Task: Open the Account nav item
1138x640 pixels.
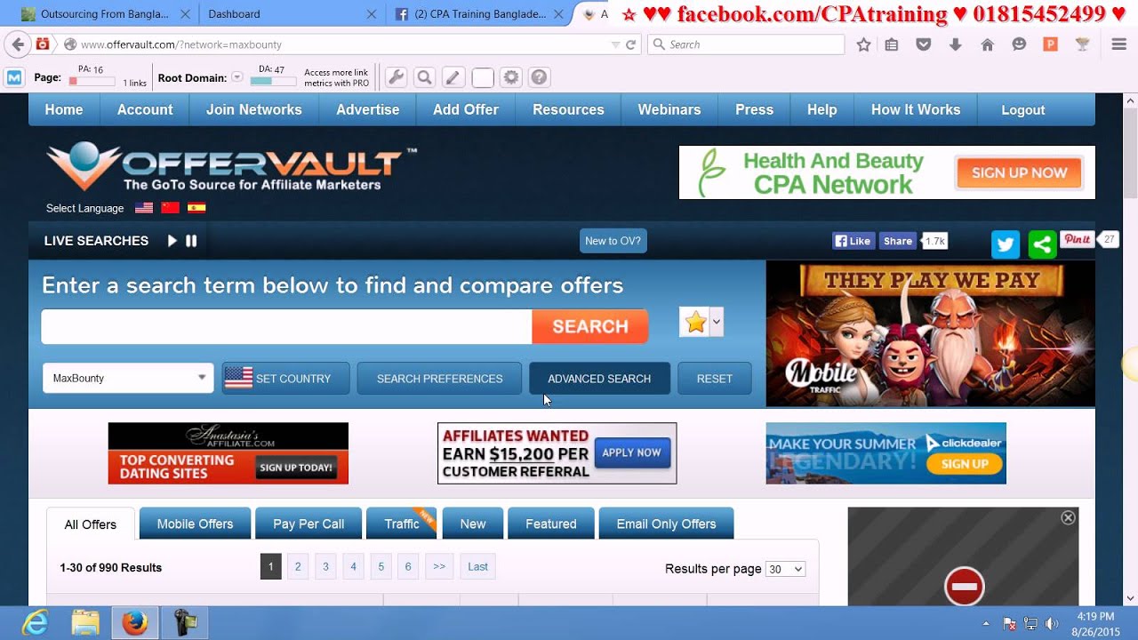Action: [x=145, y=109]
